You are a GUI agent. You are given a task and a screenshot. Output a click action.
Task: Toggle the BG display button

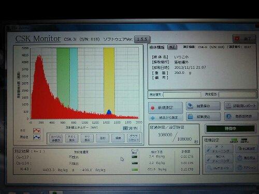pos(87,138)
